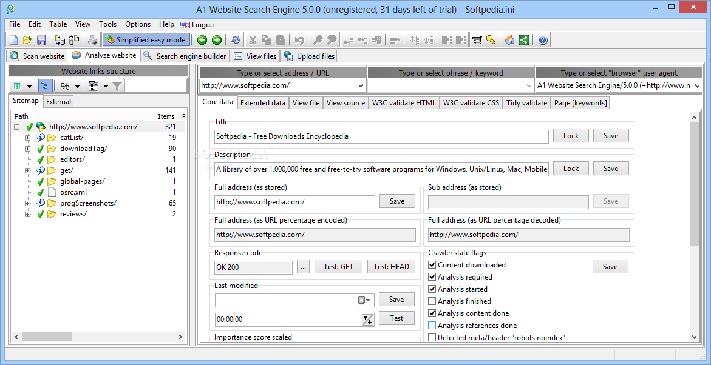
Task: Toggle Analysis content done checkbox
Action: click(x=432, y=313)
